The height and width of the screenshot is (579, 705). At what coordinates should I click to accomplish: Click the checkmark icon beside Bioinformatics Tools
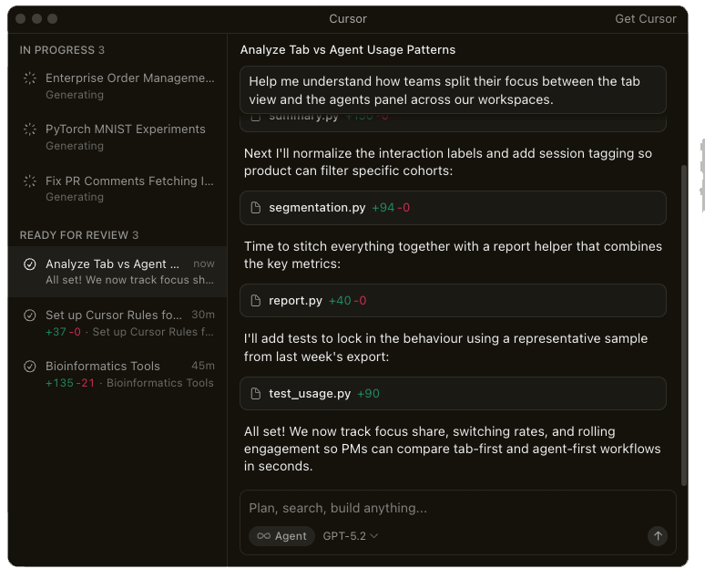pyautogui.click(x=30, y=367)
